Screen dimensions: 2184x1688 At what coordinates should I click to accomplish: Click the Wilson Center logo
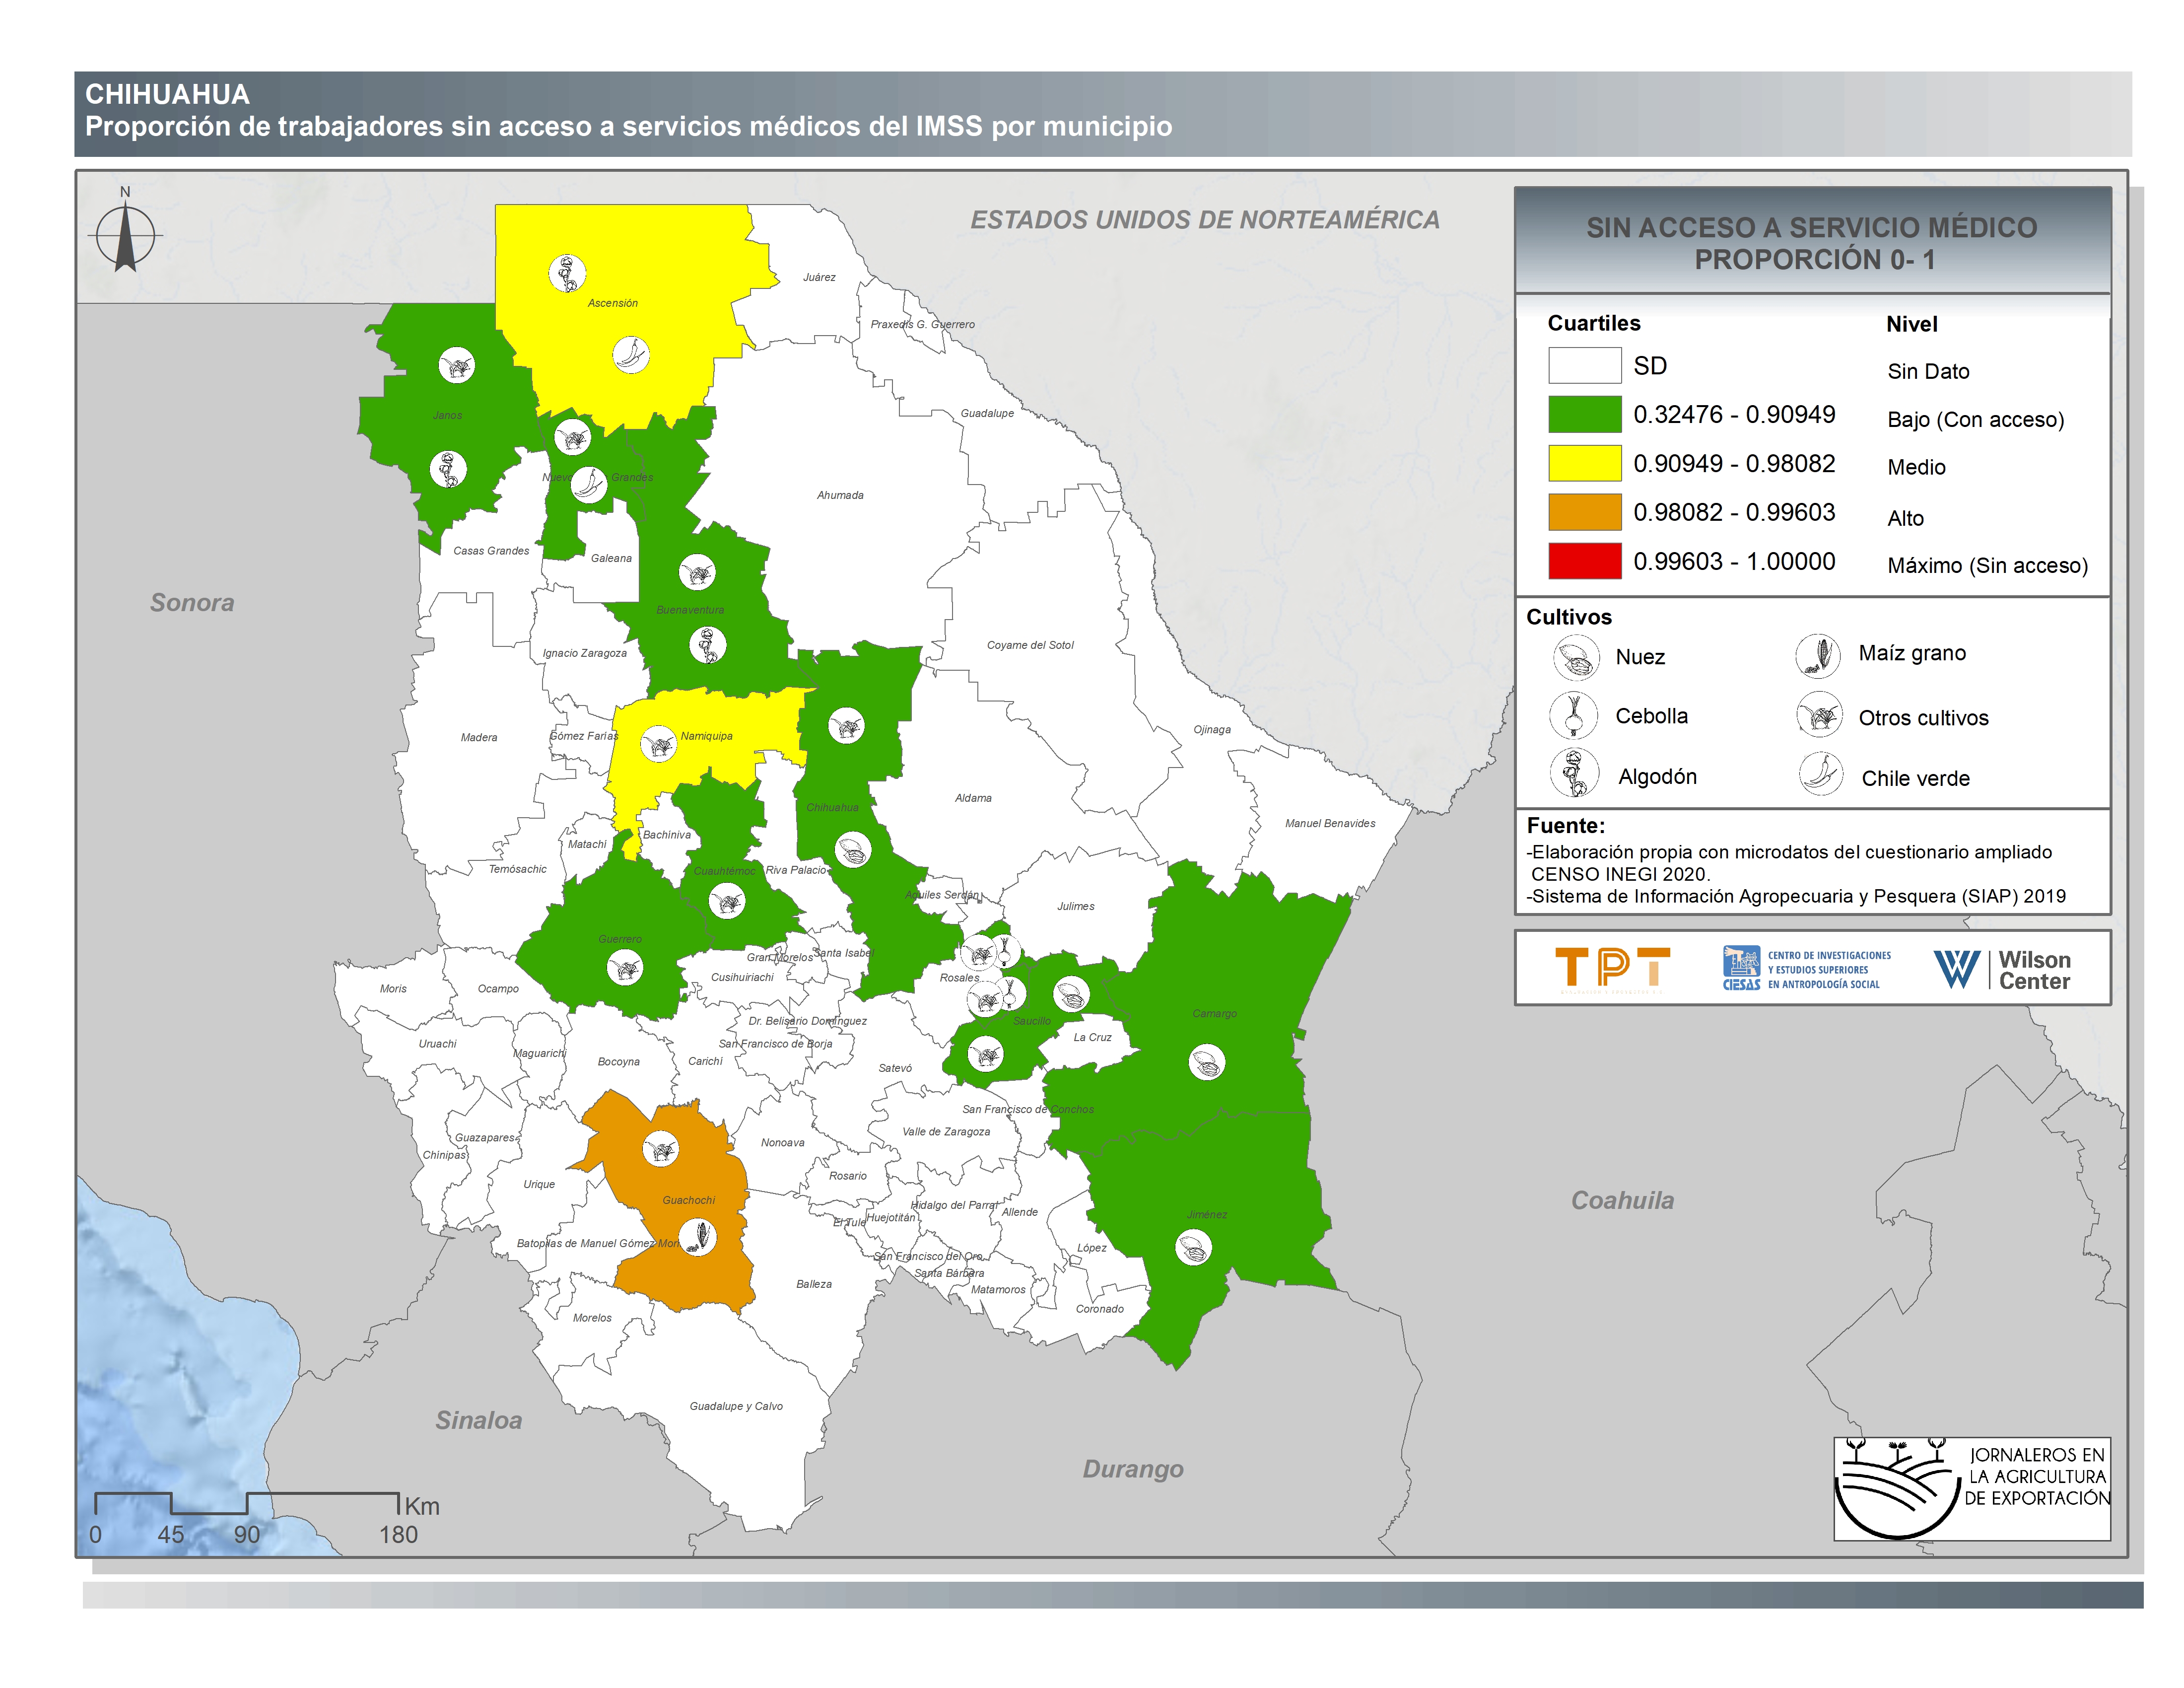2002,969
